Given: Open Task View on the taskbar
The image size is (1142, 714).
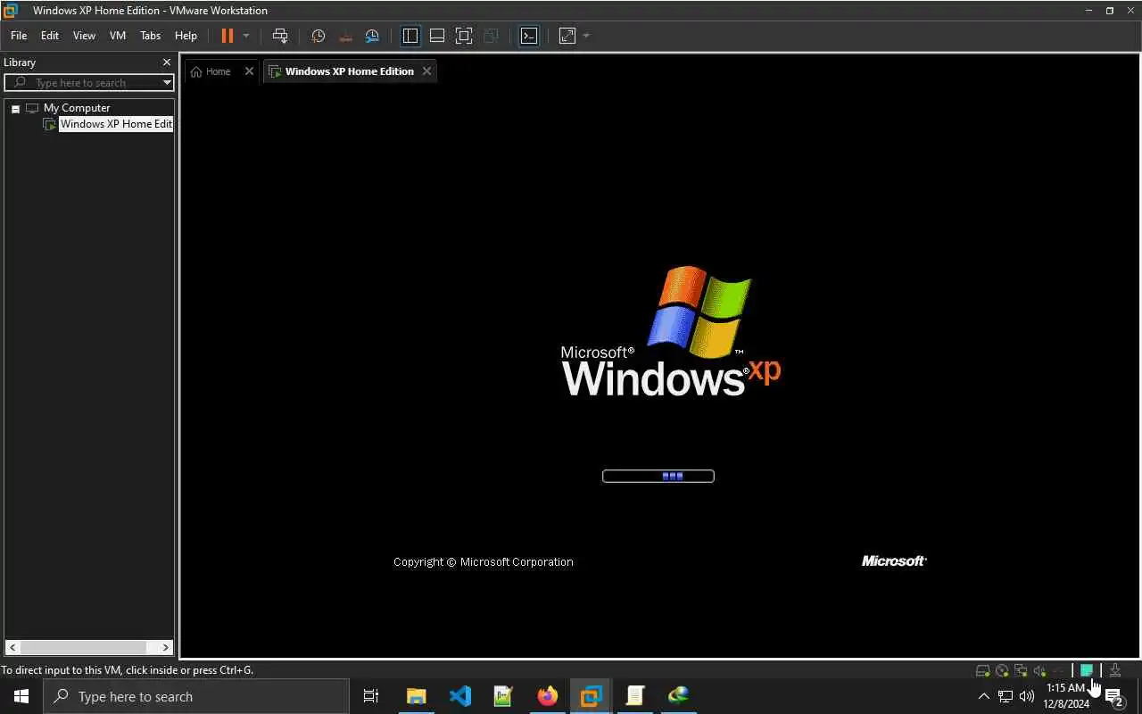Looking at the screenshot, I should pos(371,696).
